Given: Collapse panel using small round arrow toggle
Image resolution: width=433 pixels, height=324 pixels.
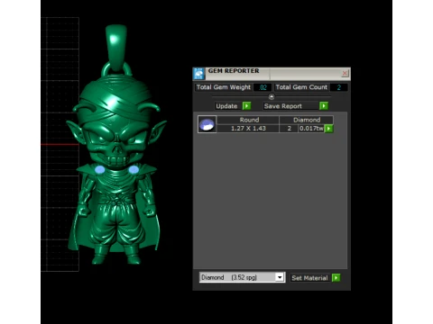Looking at the screenshot, I should click(x=272, y=96).
